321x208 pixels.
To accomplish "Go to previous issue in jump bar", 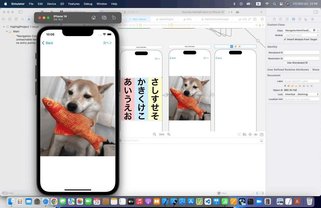I will (x=257, y=25).
